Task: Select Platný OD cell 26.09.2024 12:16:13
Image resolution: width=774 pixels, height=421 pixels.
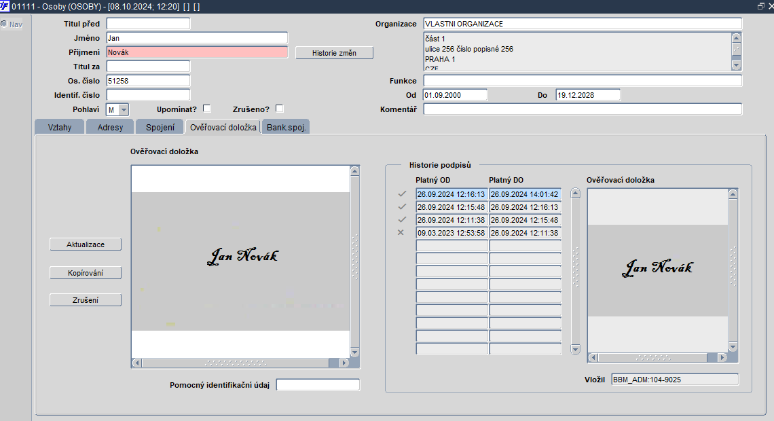Action: coord(451,194)
